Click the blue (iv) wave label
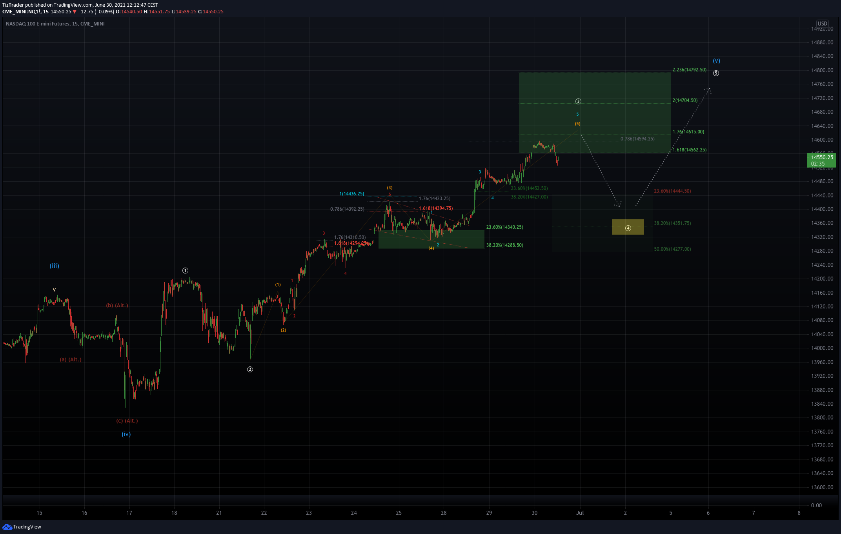Image resolution: width=841 pixels, height=534 pixels. pyautogui.click(x=126, y=434)
